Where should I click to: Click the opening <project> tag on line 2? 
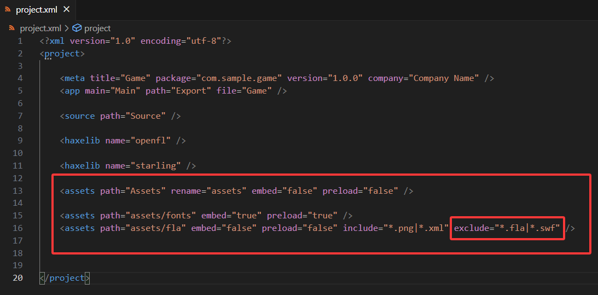point(62,54)
